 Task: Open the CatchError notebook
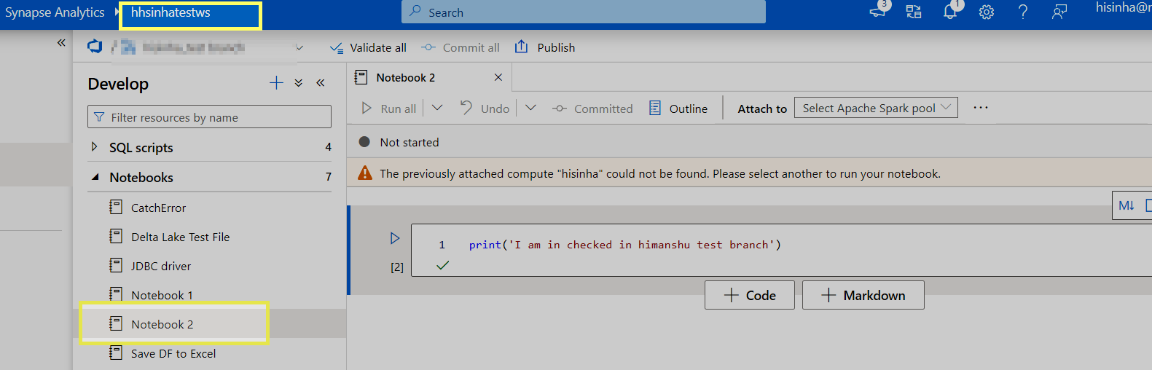[x=158, y=208]
